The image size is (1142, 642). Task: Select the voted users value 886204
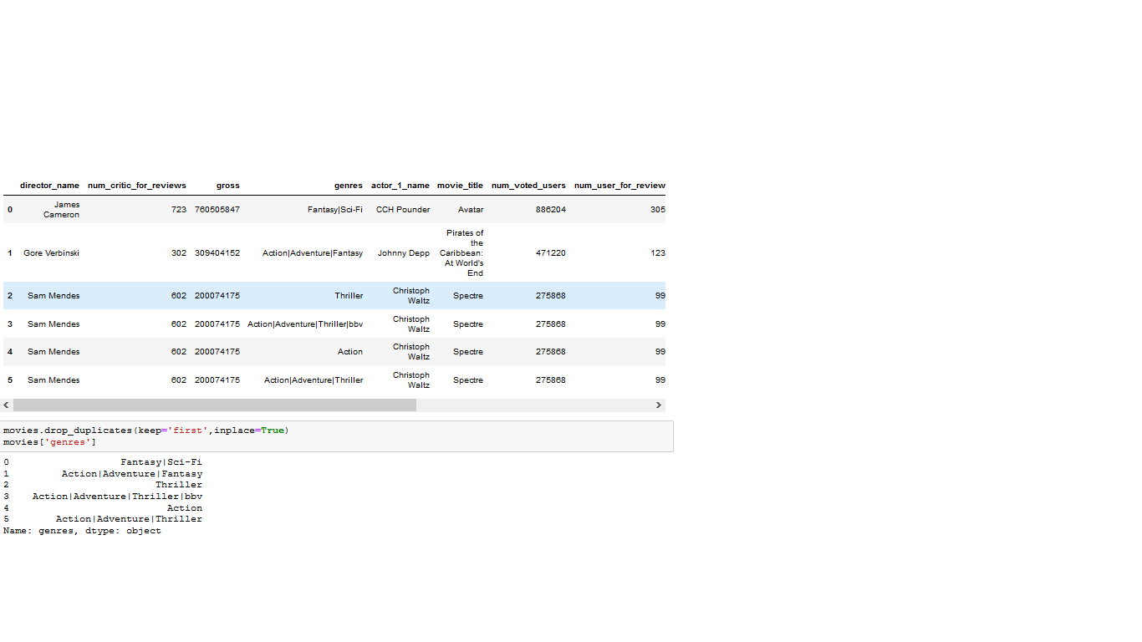(551, 210)
